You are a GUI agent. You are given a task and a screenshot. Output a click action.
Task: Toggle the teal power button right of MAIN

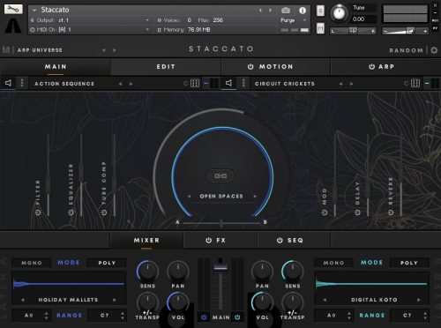pyautogui.click(x=237, y=317)
